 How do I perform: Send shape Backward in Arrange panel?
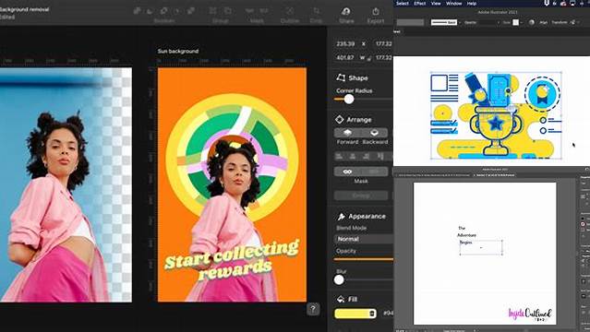(x=374, y=133)
